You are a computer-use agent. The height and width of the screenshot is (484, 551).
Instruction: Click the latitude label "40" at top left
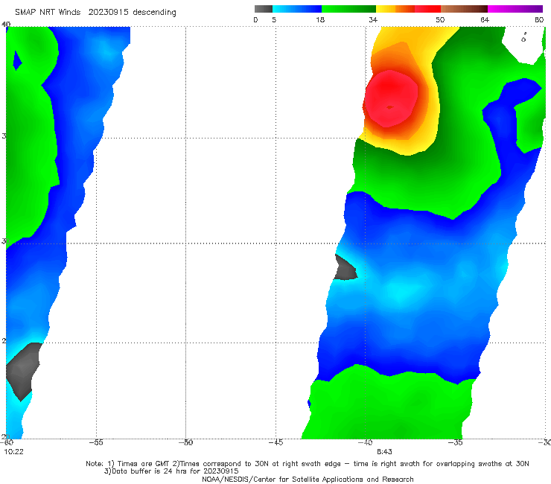tap(6, 24)
